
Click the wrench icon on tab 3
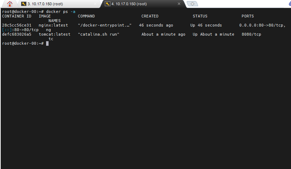click(x=23, y=4)
